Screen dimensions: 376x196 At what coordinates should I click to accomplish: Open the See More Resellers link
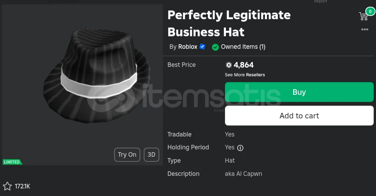[x=245, y=75]
